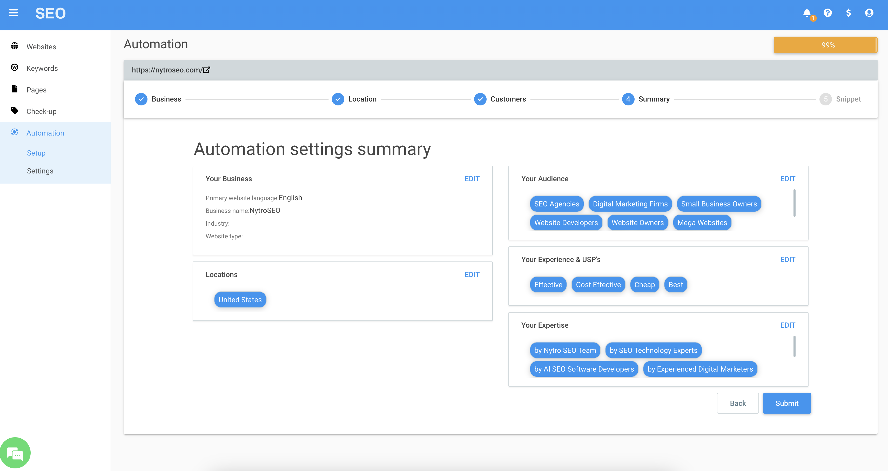Viewport: 888px width, 471px height.
Task: Click the United States location chip
Action: click(240, 300)
